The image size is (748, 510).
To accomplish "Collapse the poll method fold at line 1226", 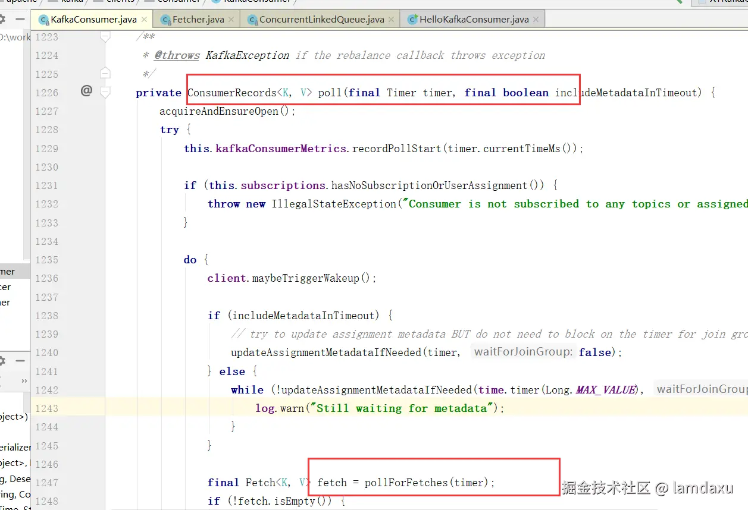I will tap(105, 93).
